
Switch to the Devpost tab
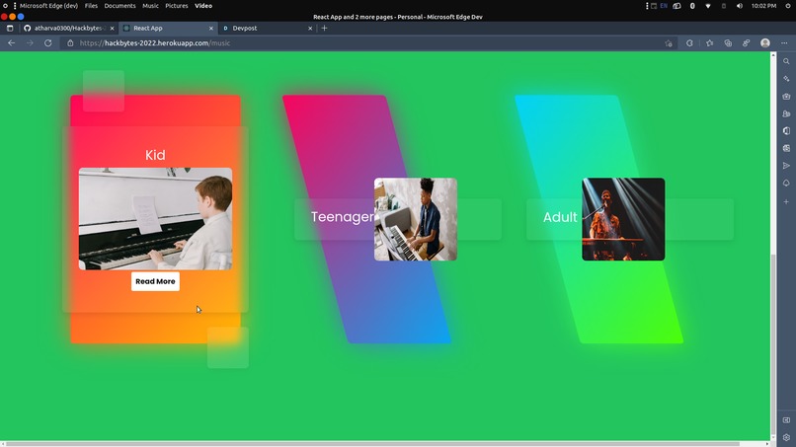(267, 29)
